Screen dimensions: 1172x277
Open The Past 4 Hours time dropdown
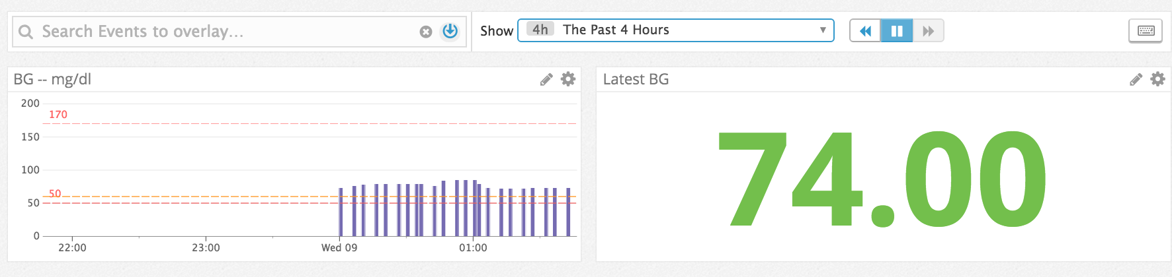point(675,30)
